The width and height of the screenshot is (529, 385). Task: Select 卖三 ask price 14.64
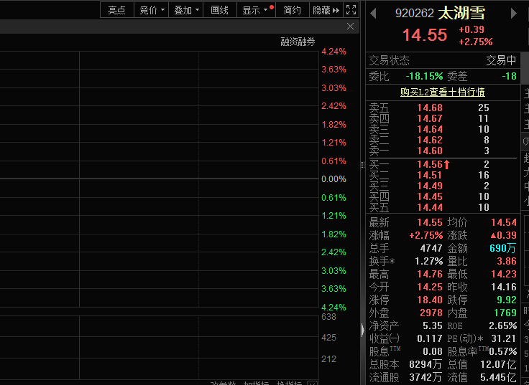tap(430, 129)
